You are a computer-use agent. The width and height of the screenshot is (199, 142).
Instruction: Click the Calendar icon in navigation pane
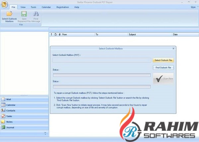click(3, 105)
